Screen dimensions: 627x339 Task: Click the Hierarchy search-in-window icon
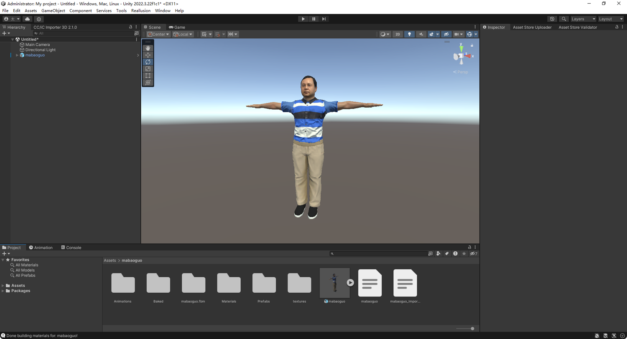[136, 33]
